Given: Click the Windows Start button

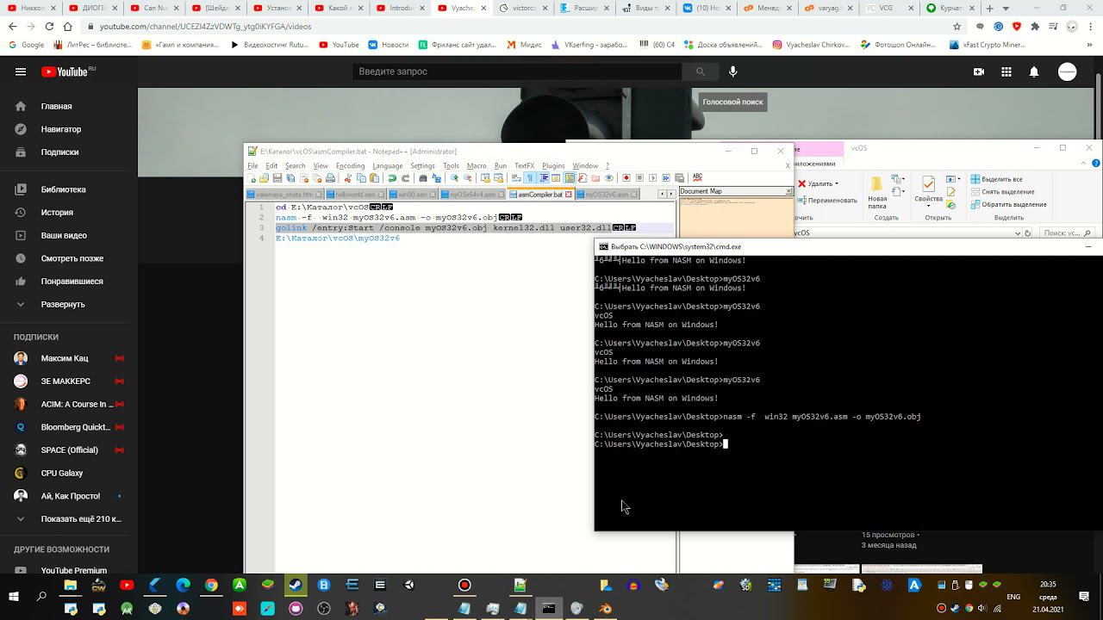Looking at the screenshot, I should [x=14, y=596].
